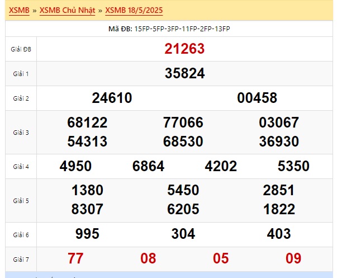This screenshot has width=337, height=278.
Task: Select the Giải 1 number 35824
Action: pos(184,73)
